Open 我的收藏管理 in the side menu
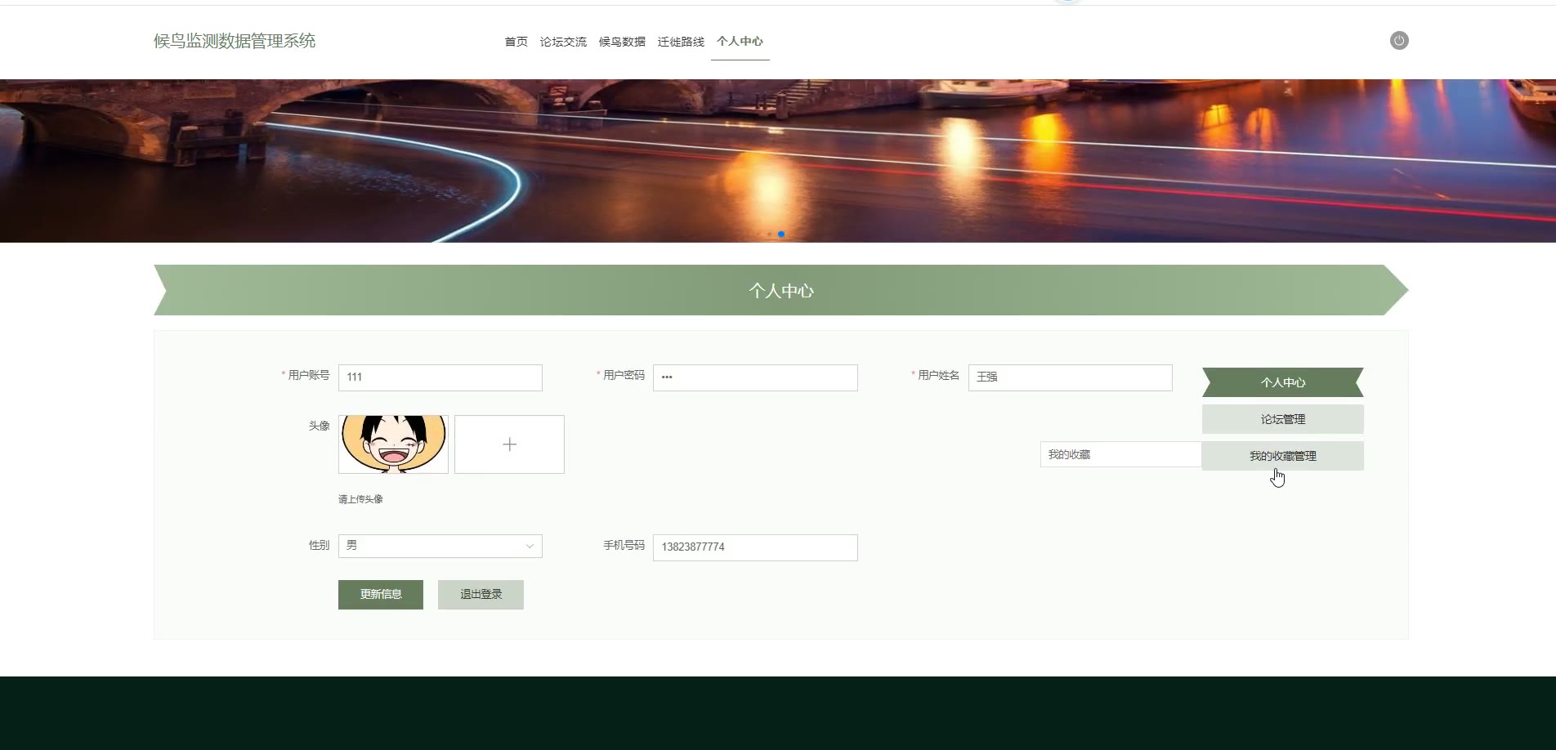This screenshot has width=1556, height=750. [x=1283, y=456]
